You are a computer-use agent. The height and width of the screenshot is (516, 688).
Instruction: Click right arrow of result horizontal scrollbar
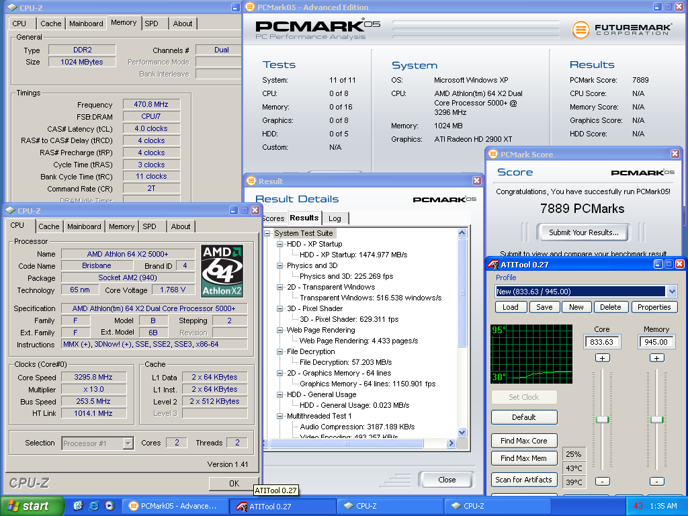(x=451, y=443)
